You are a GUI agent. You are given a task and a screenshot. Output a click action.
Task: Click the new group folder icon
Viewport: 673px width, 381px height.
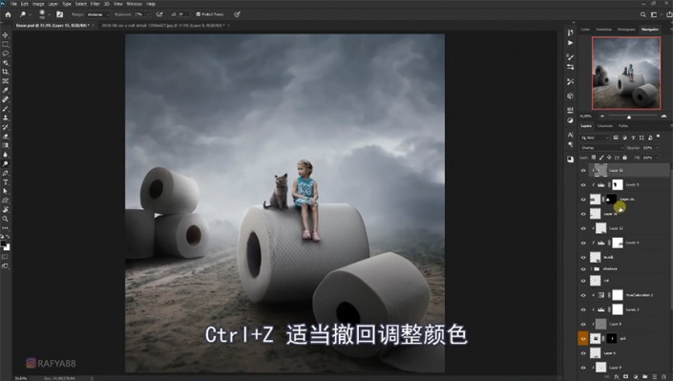point(645,377)
